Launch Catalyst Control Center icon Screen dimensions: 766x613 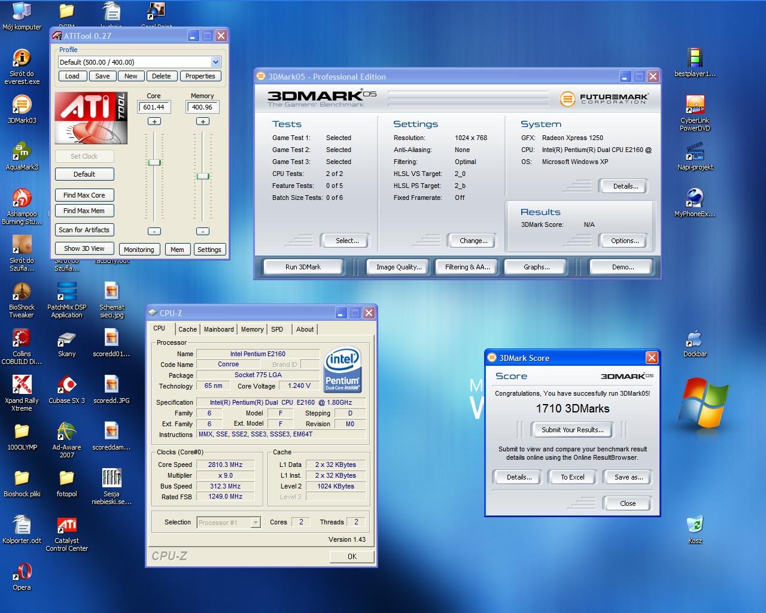(x=67, y=533)
